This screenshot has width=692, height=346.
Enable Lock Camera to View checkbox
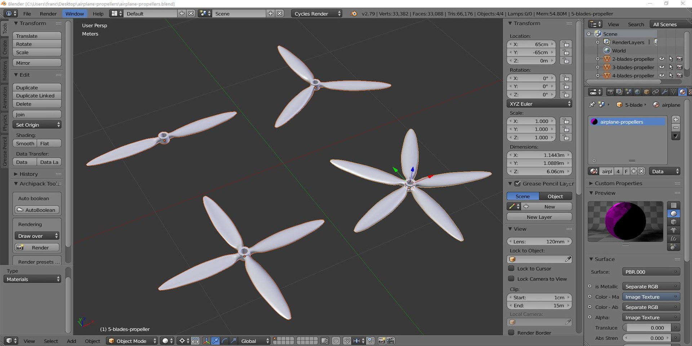[511, 279]
